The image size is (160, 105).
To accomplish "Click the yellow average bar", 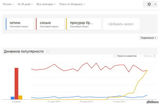I will click(x=20, y=98).
